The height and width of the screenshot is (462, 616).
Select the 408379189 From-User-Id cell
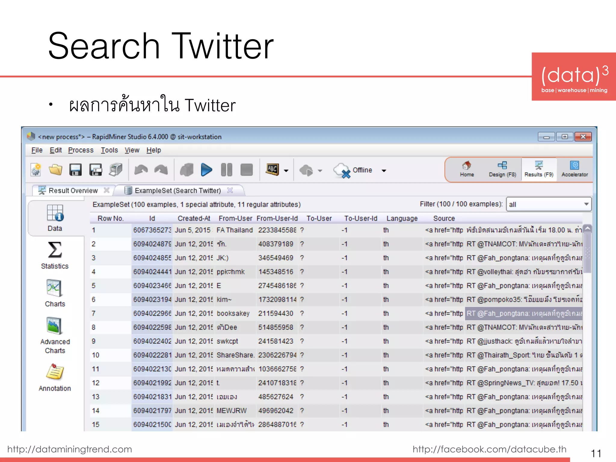[x=277, y=244]
